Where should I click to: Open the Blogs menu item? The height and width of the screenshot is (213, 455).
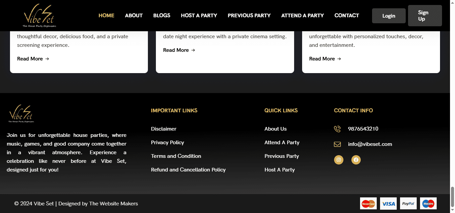(x=162, y=15)
